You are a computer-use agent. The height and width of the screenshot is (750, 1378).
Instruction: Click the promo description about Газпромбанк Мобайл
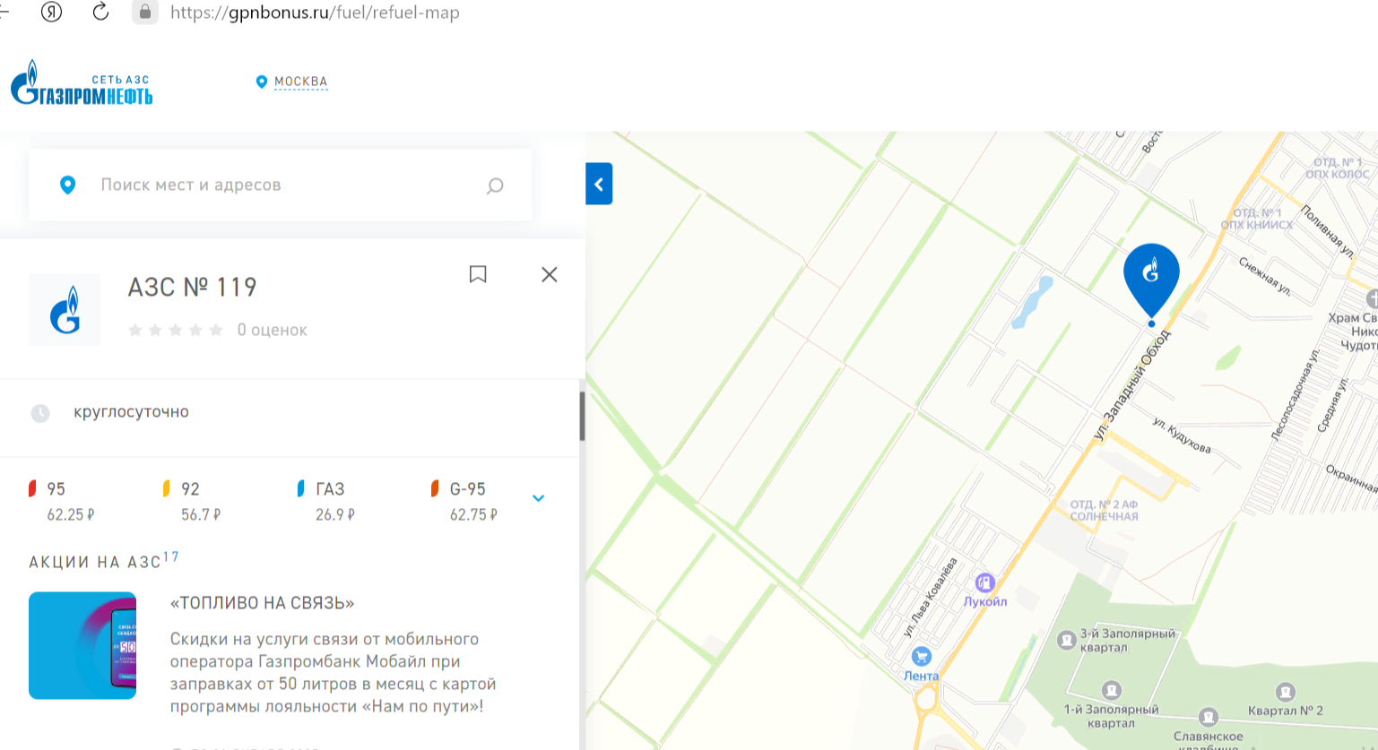pos(333,673)
